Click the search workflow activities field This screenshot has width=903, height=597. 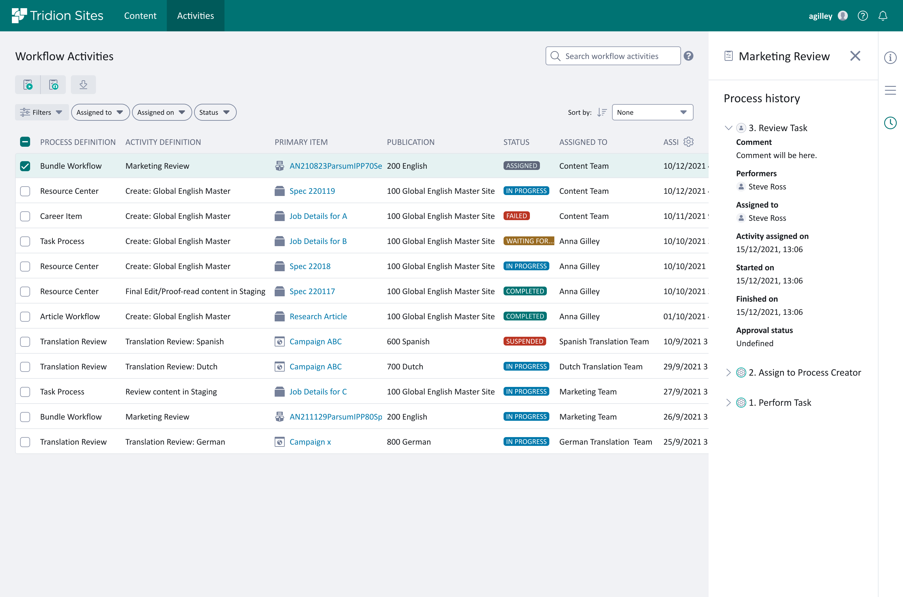(613, 55)
